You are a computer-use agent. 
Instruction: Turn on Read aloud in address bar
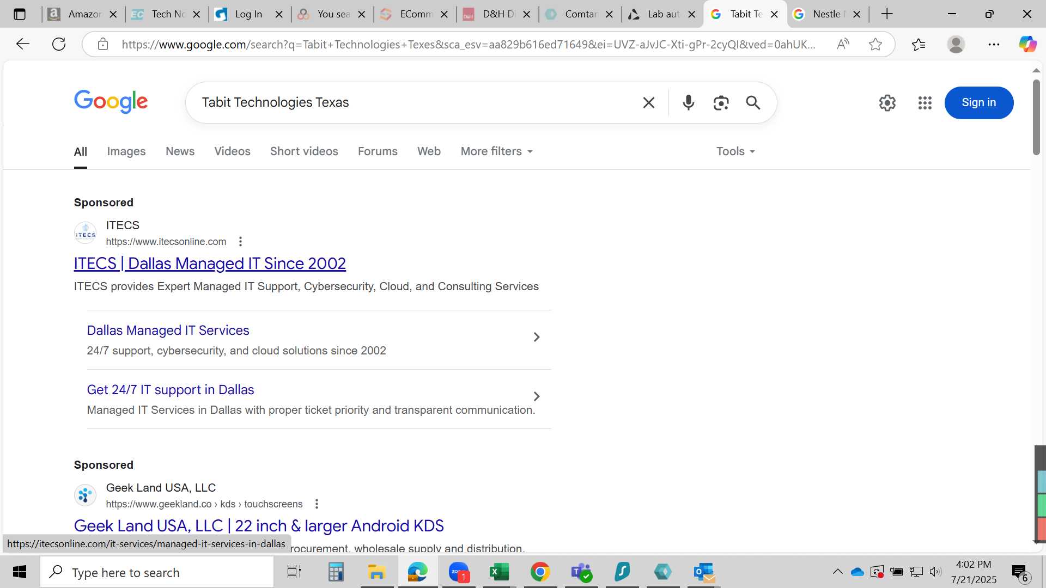coord(843,44)
